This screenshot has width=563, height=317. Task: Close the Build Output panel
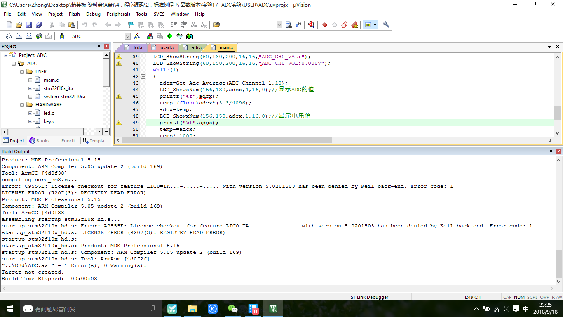[x=558, y=151]
